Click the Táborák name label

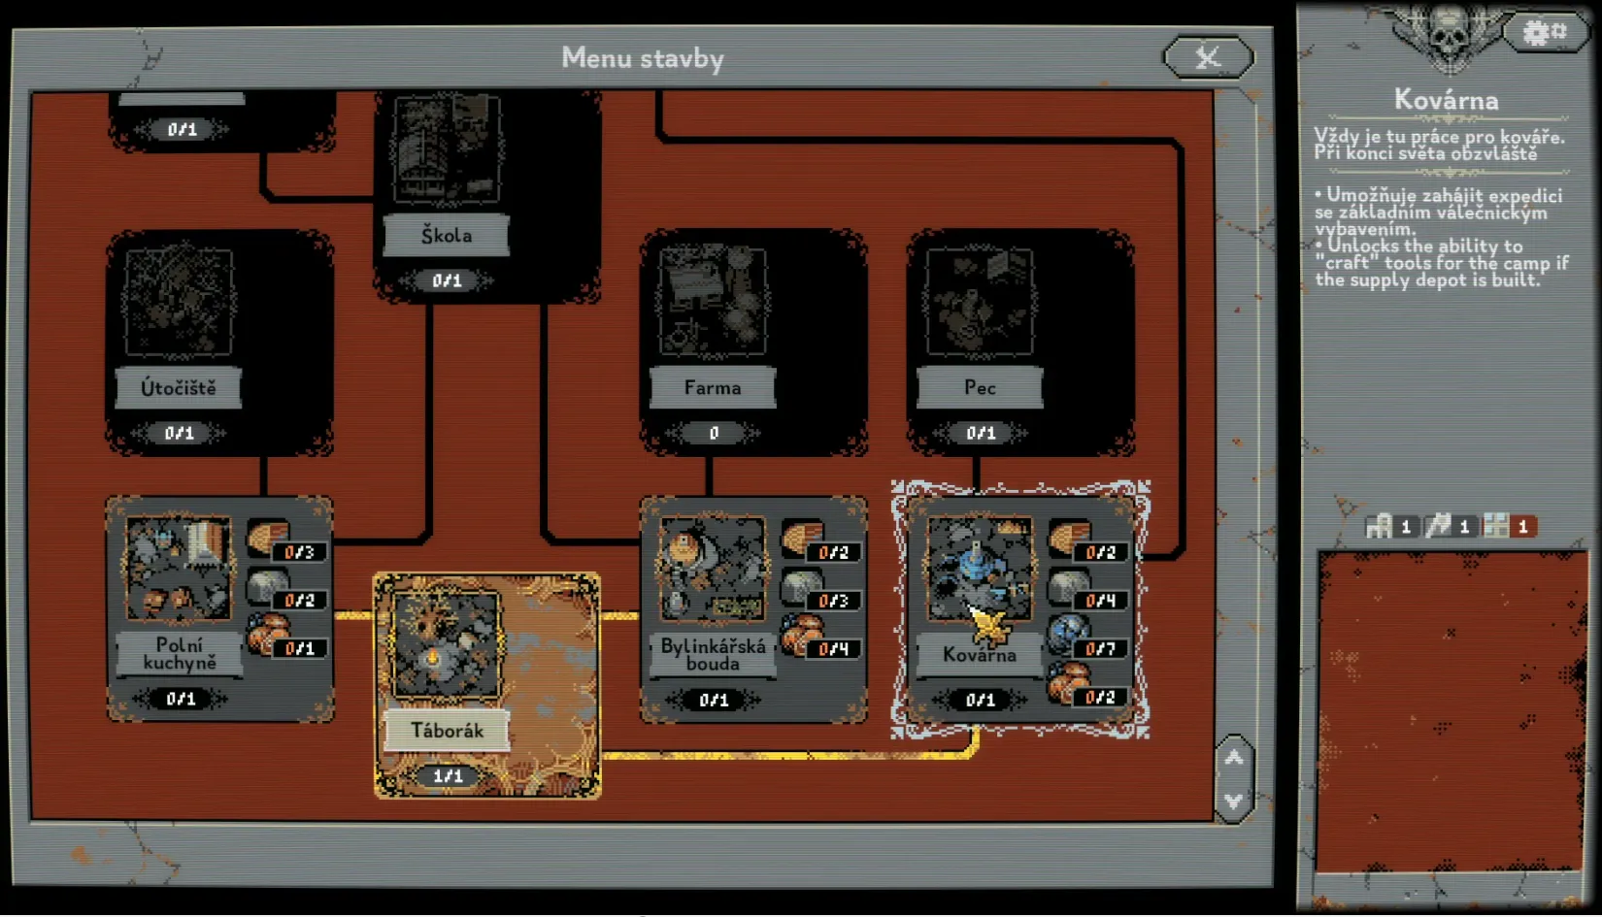(x=446, y=731)
